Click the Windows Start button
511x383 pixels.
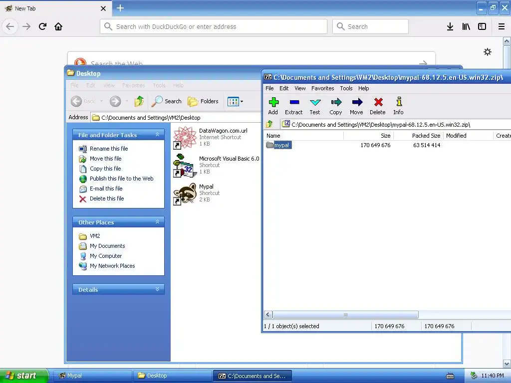(24, 376)
